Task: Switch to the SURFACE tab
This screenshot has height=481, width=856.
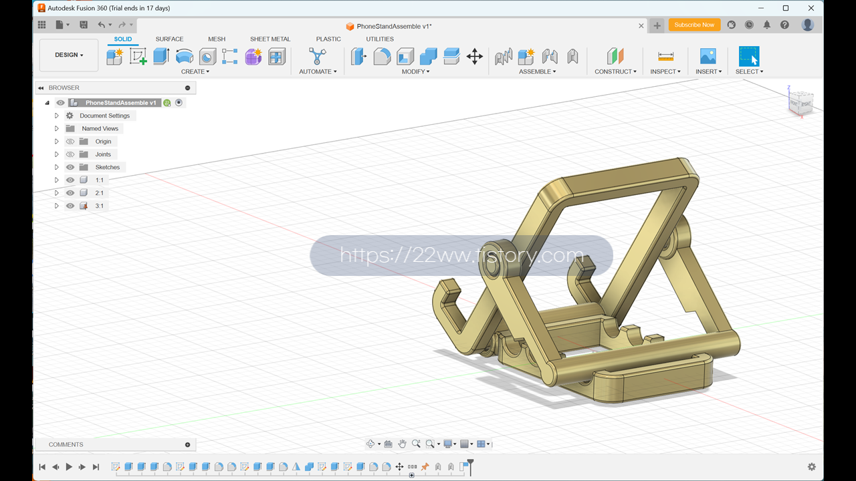Action: pyautogui.click(x=169, y=39)
